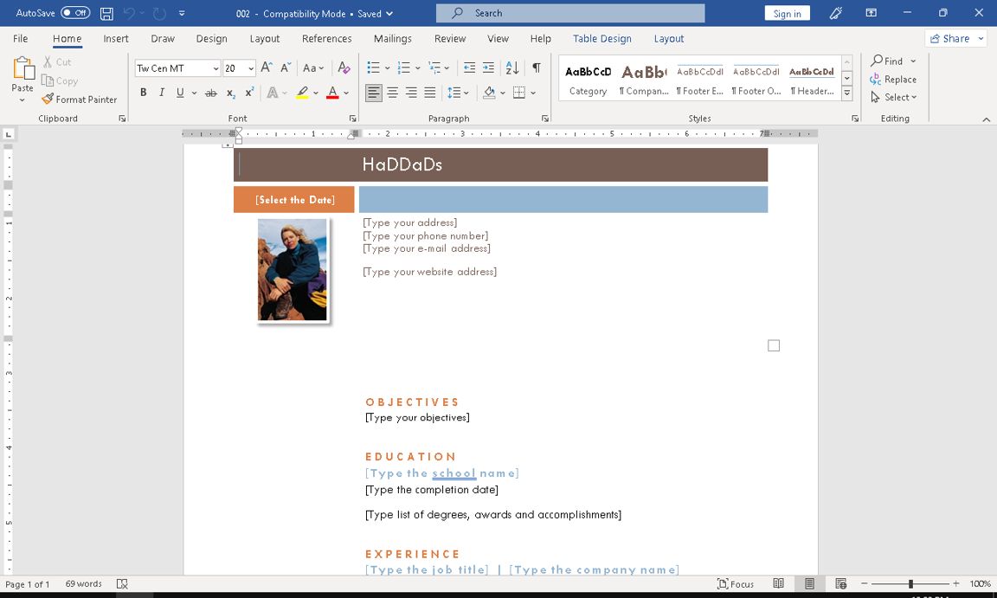Click the Redo arrow icon
Image resolution: width=997 pixels, height=598 pixels.
tap(159, 13)
